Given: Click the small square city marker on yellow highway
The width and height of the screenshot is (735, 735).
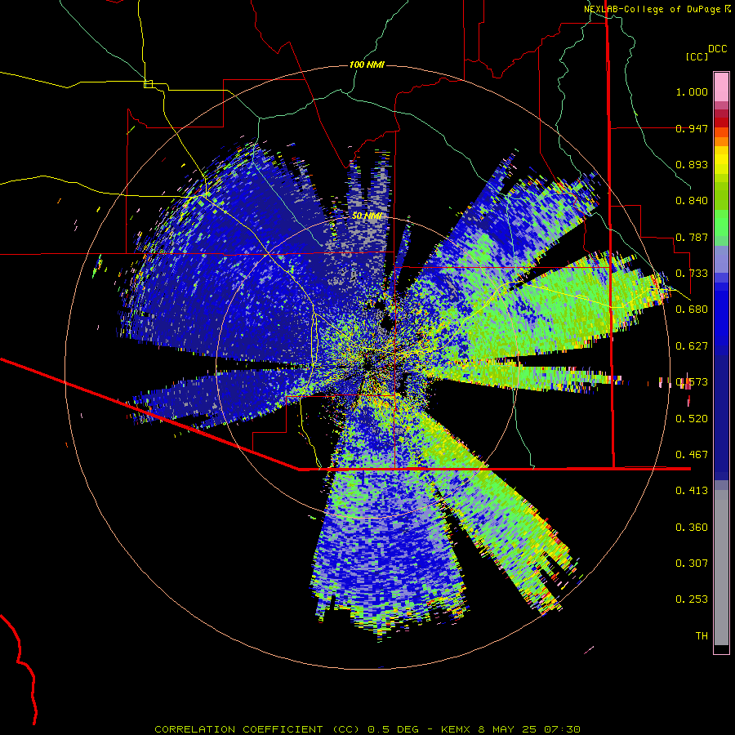Looking at the screenshot, I should point(148,84).
